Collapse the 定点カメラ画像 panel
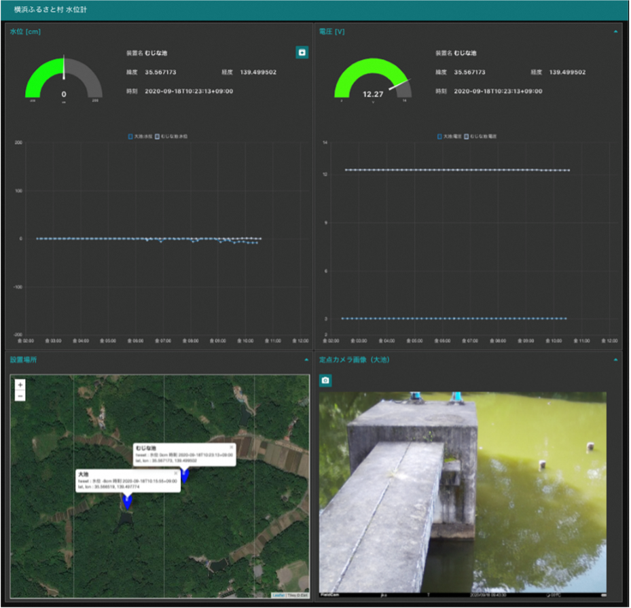Screen dimensions: 631x608 pyautogui.click(x=615, y=360)
